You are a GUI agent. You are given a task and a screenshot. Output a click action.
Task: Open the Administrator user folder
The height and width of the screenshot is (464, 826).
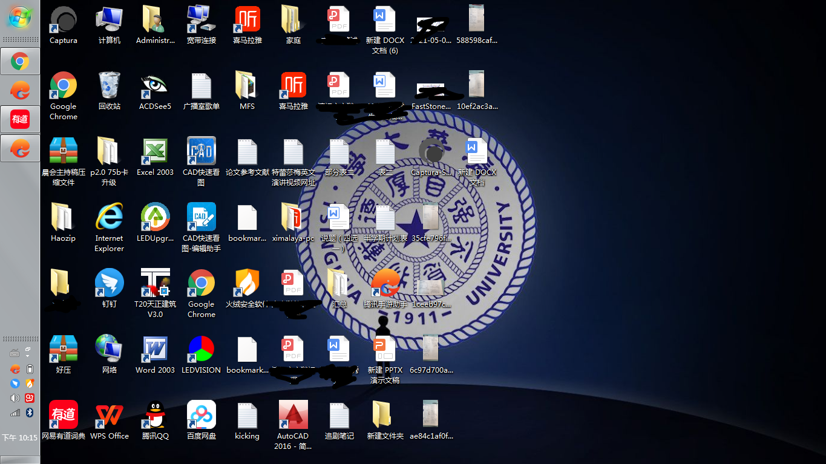pos(156,25)
